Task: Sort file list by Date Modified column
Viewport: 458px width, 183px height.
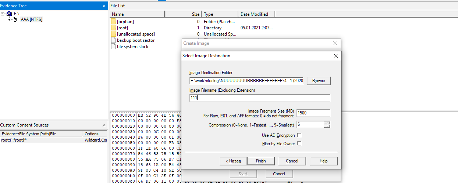Action: 256,14
